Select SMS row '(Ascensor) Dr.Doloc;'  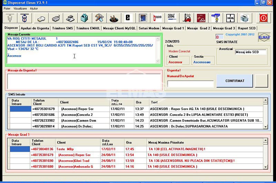[x=136, y=126]
